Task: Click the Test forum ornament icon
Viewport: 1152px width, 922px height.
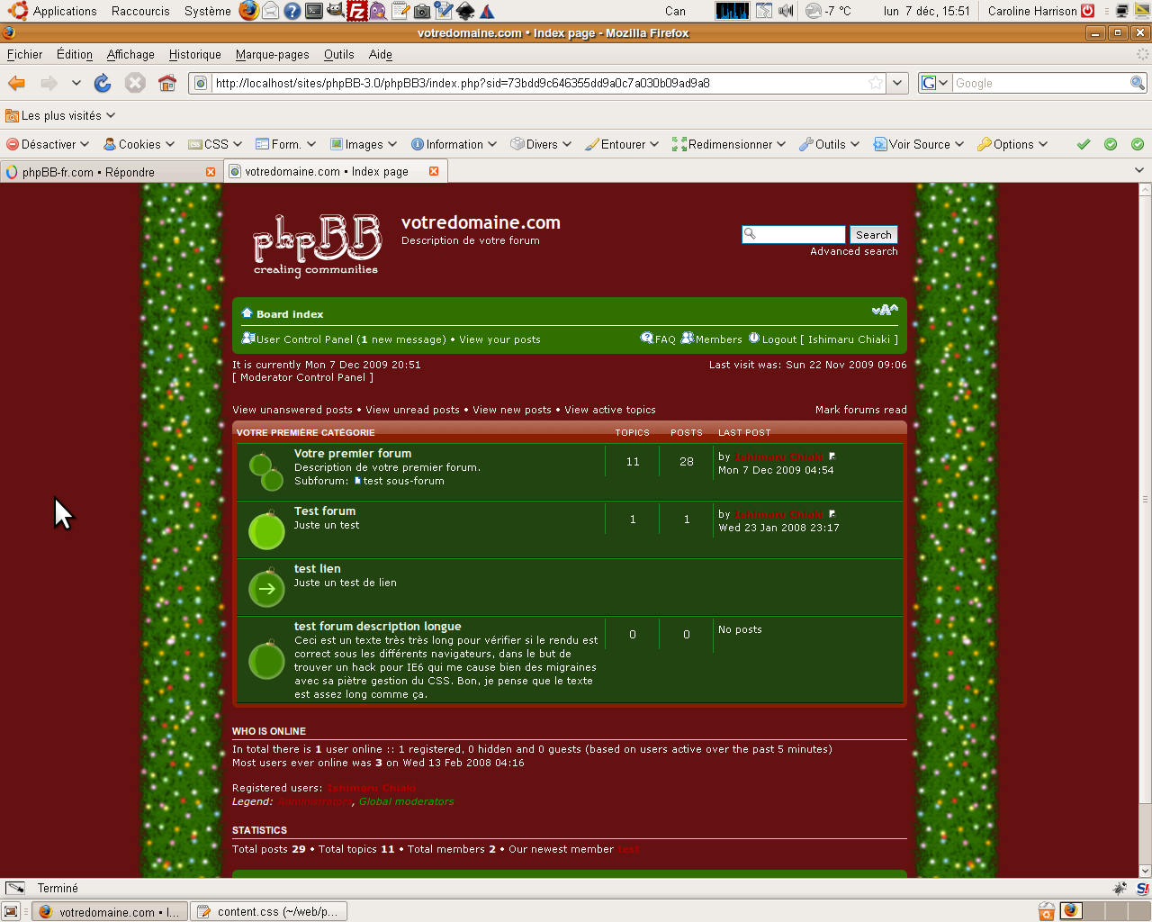Action: pos(266,529)
